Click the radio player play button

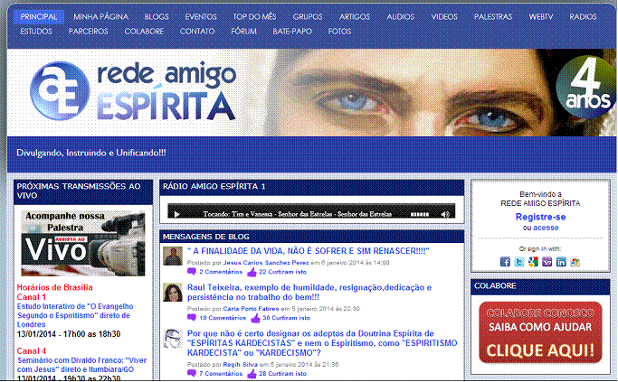pyautogui.click(x=177, y=214)
